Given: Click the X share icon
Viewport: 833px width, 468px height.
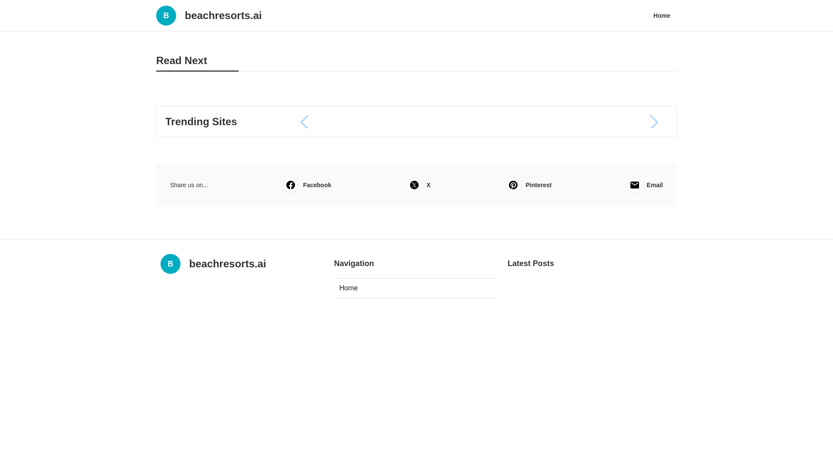Looking at the screenshot, I should click(x=414, y=185).
